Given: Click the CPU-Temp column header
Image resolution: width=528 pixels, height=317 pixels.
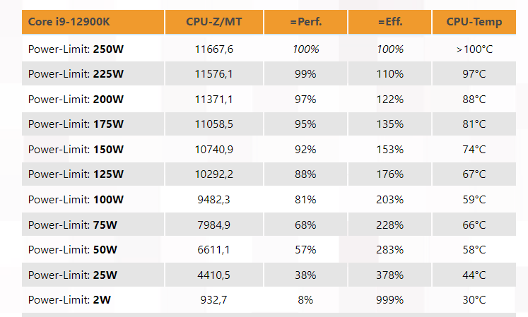Looking at the screenshot, I should click(x=474, y=22).
